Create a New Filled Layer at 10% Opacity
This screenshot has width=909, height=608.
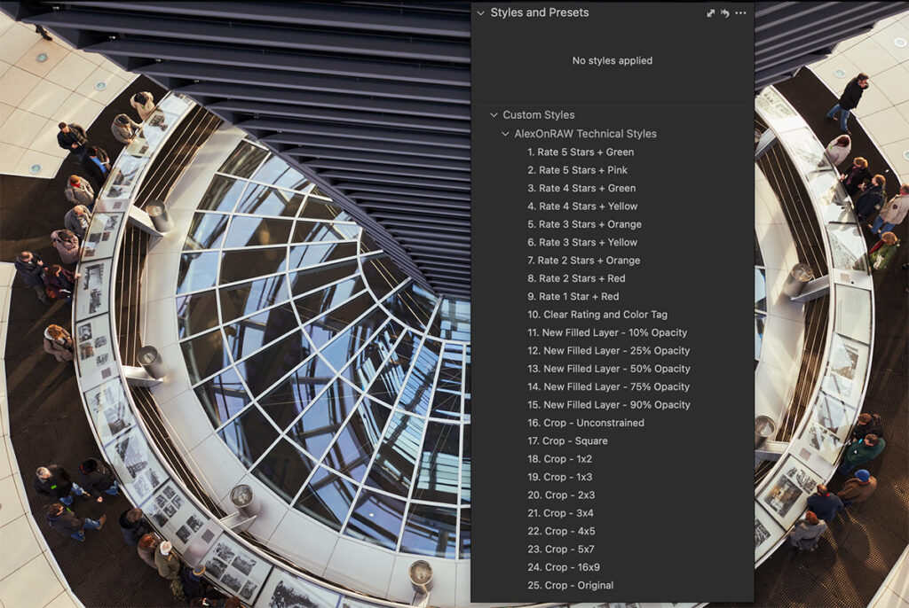pos(610,332)
